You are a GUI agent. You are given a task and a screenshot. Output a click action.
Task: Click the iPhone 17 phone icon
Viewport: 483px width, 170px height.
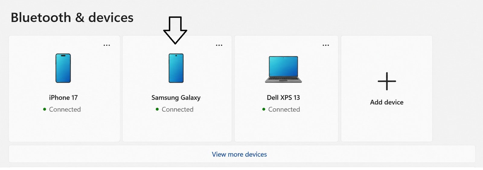point(63,68)
